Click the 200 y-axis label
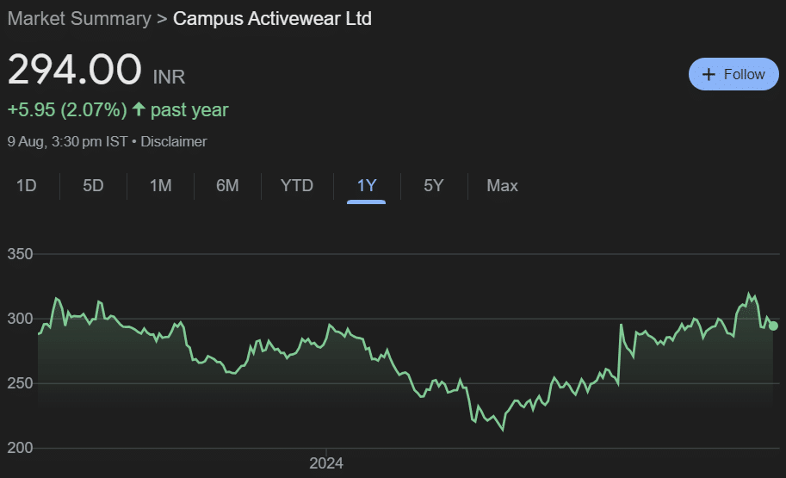 [x=20, y=448]
